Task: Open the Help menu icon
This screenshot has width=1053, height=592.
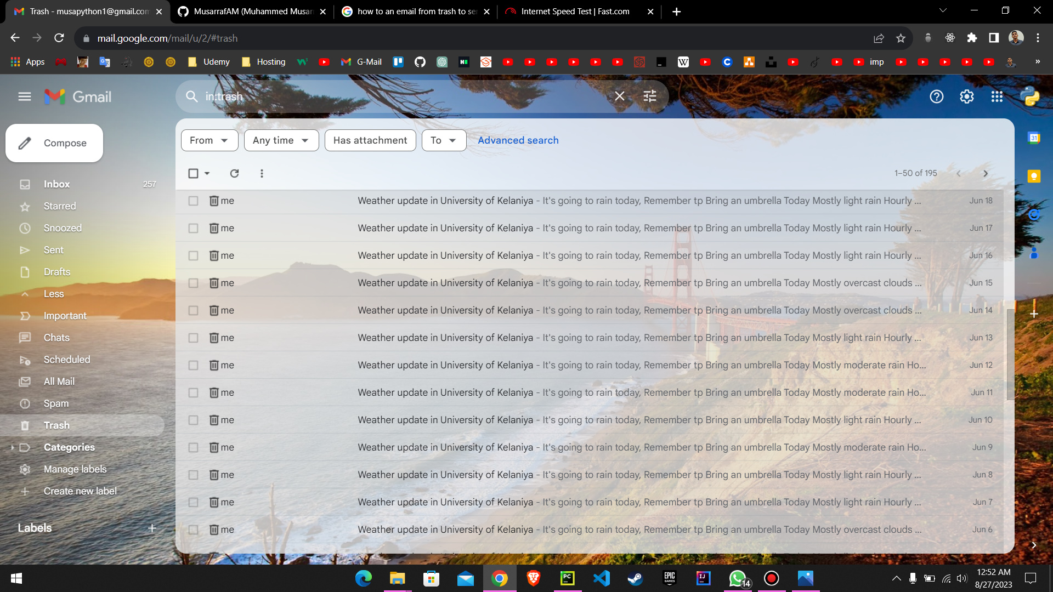Action: coord(937,96)
